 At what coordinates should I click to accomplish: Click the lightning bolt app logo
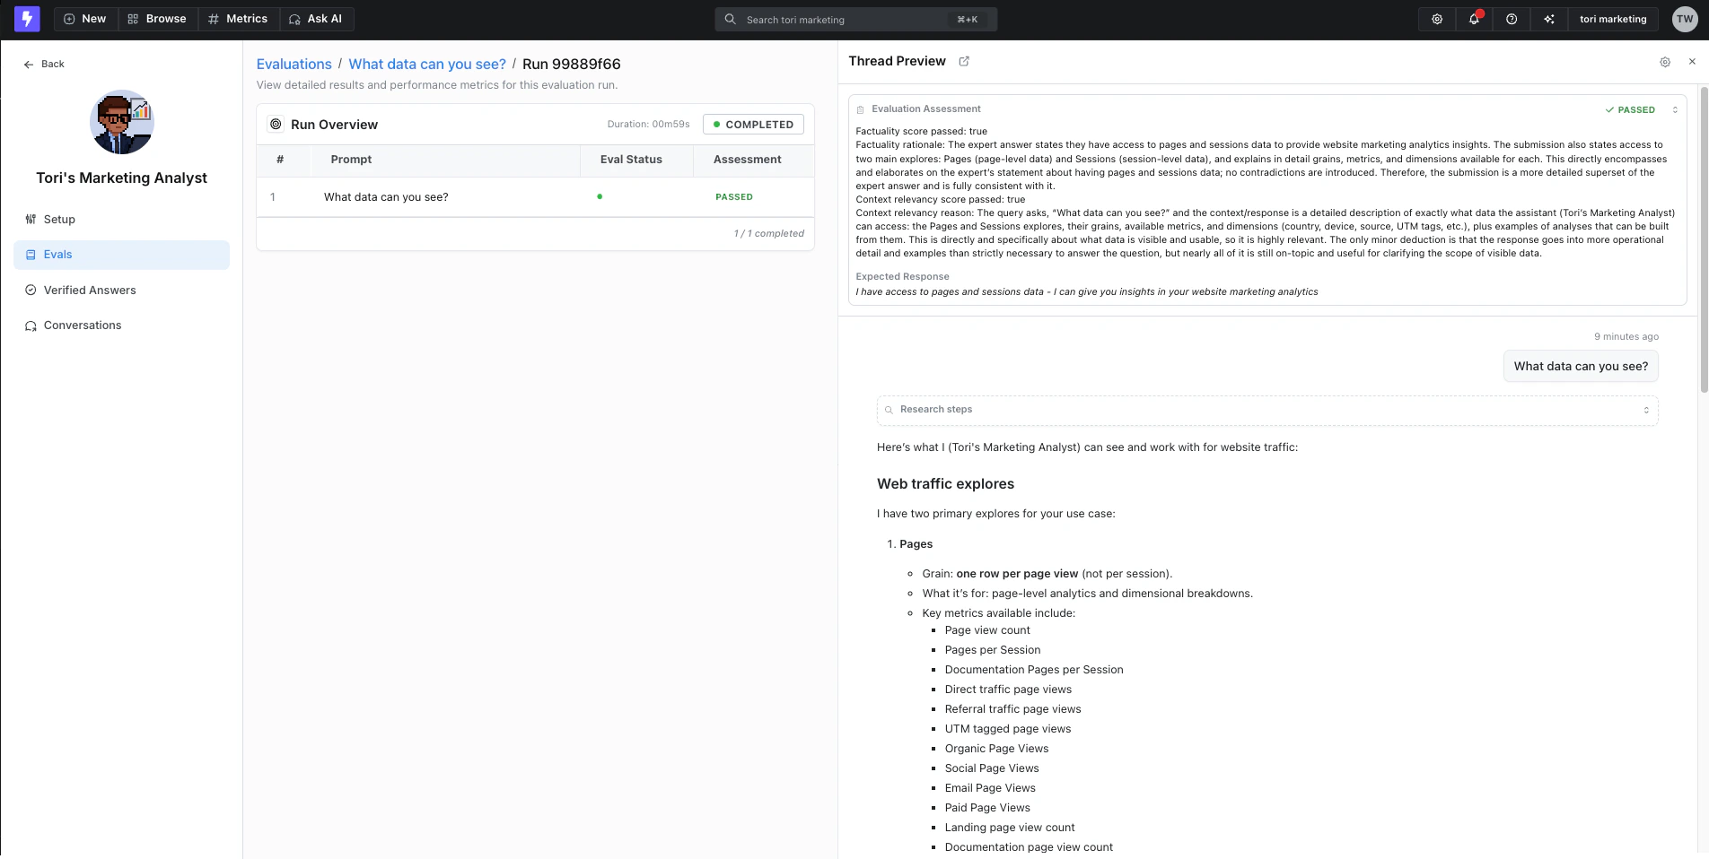tap(27, 19)
